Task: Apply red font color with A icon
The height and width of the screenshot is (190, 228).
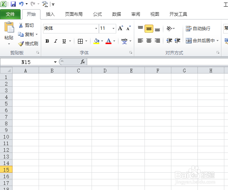Action: point(108,41)
